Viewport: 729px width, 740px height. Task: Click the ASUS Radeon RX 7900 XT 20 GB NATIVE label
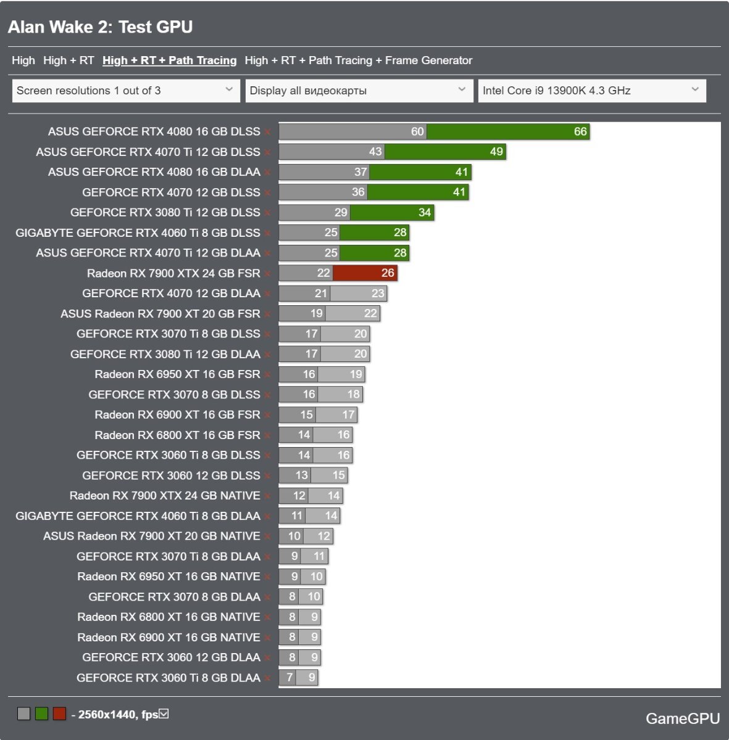click(152, 536)
